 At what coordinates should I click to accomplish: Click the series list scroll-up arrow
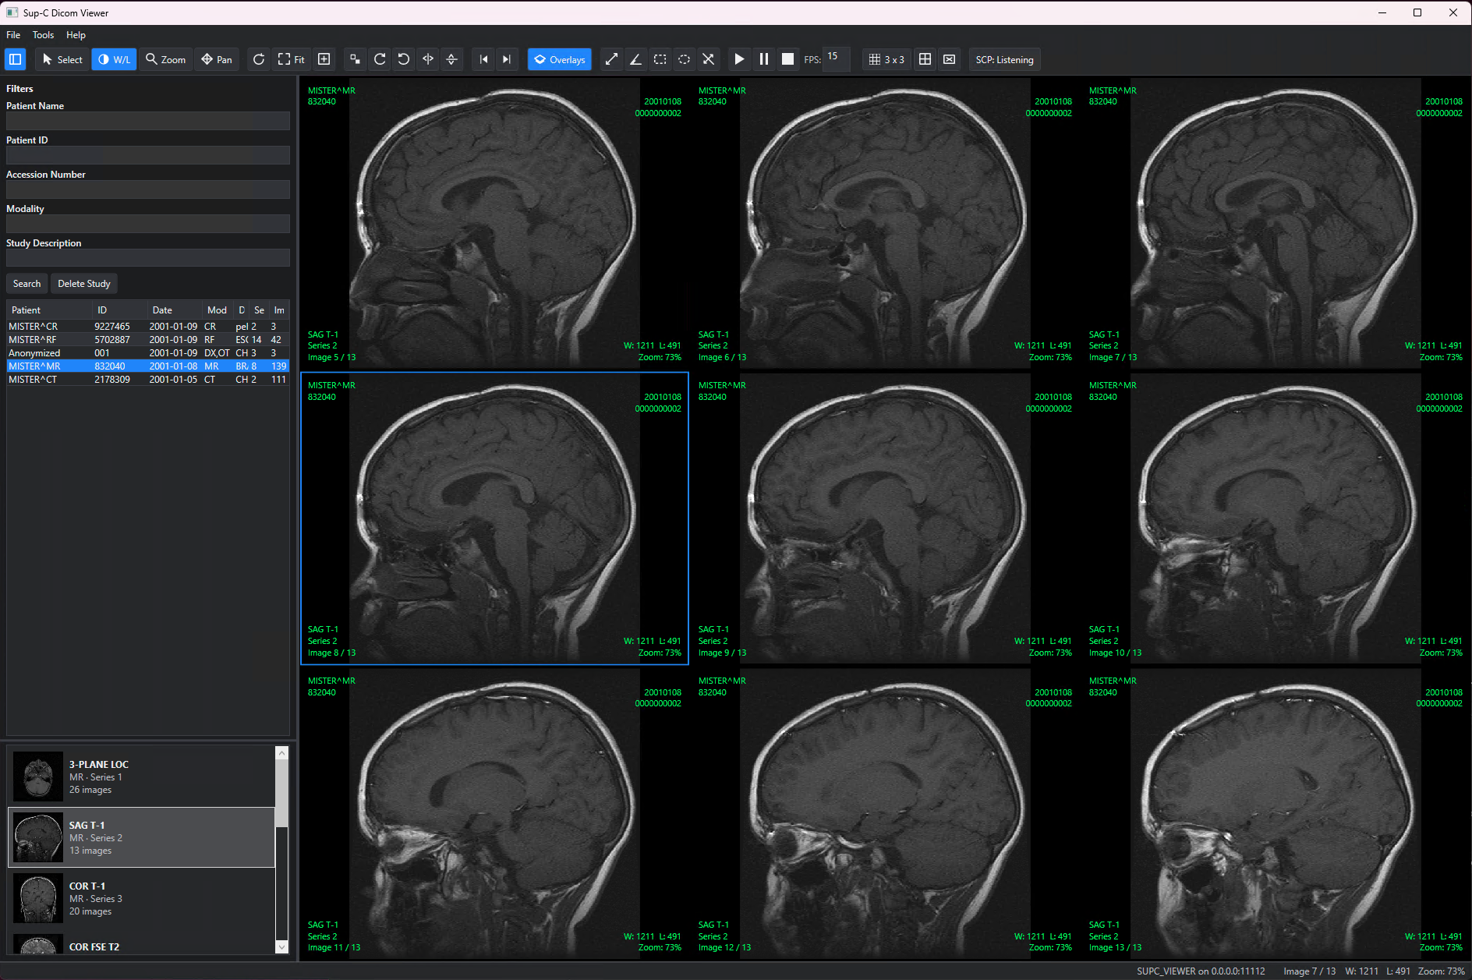tap(282, 753)
